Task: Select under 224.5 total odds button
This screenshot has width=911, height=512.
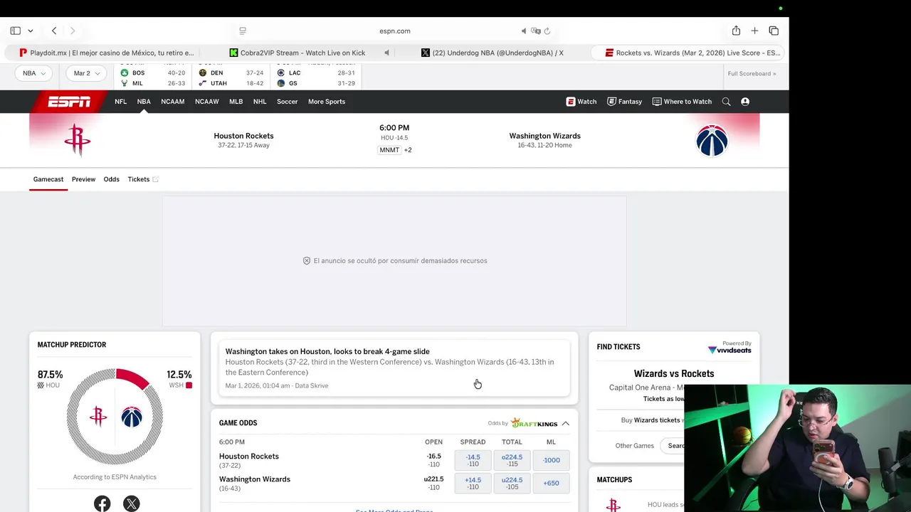Action: click(x=512, y=483)
